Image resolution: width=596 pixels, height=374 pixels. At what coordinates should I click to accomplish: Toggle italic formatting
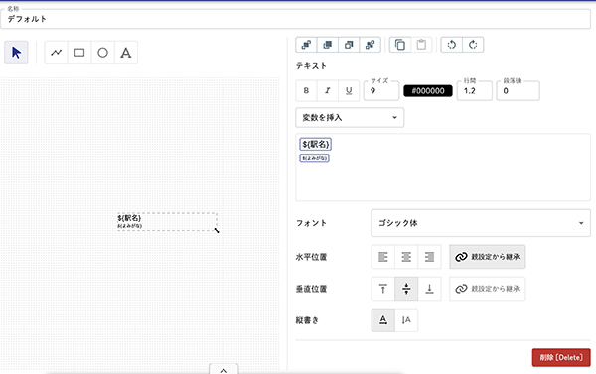point(327,90)
